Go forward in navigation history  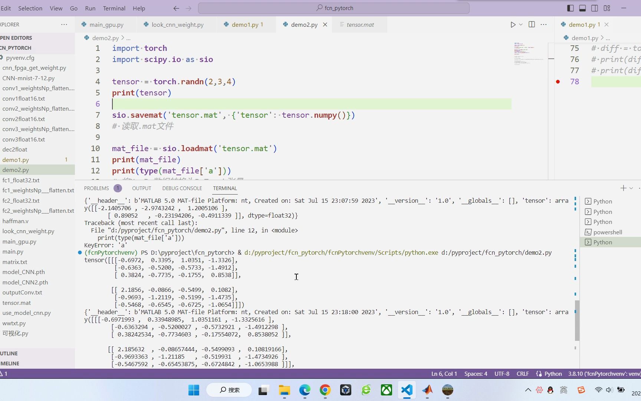[188, 8]
